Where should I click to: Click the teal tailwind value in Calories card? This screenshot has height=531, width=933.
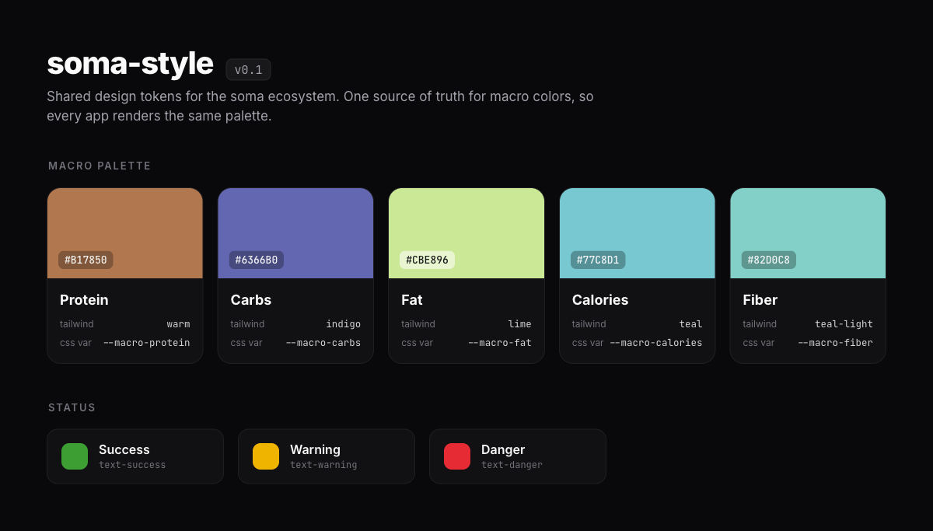(690, 324)
